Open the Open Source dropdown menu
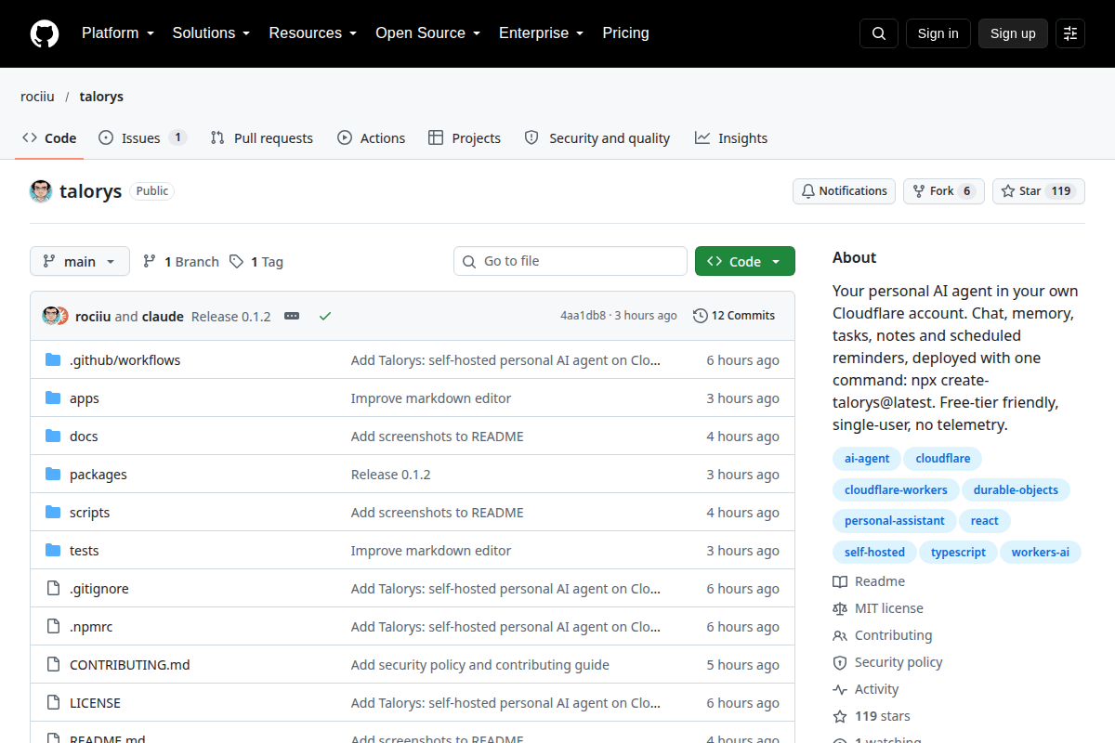Image resolution: width=1115 pixels, height=743 pixels. click(x=427, y=33)
